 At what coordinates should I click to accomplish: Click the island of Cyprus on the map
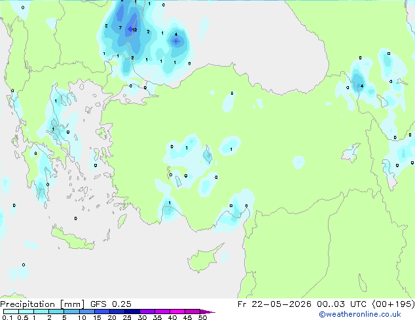tap(204, 260)
